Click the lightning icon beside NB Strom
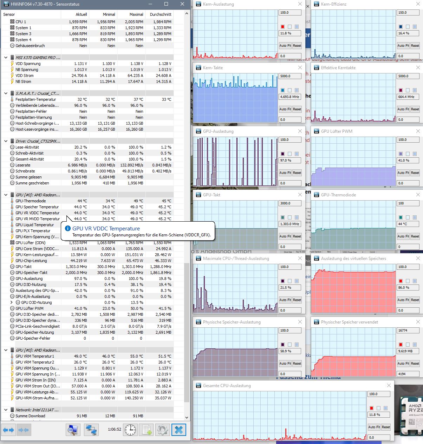Image resolution: width=423 pixels, height=444 pixels. coord(12,81)
